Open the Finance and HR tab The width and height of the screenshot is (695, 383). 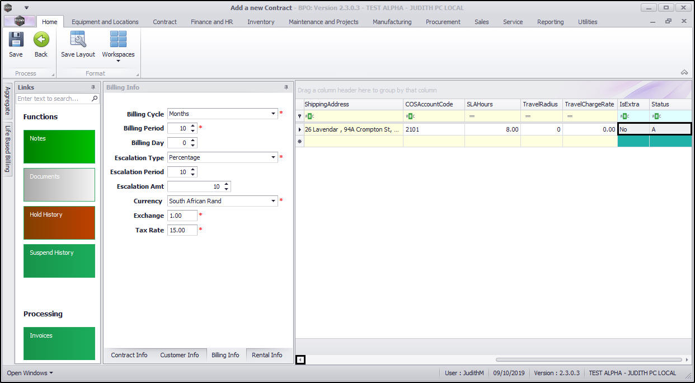click(212, 22)
